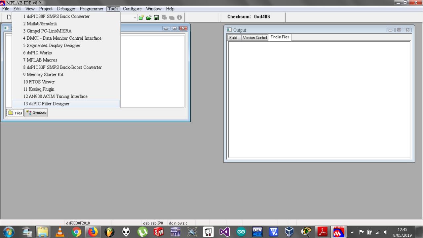Click the Output window icon
The height and width of the screenshot is (238, 423).
tap(229, 30)
